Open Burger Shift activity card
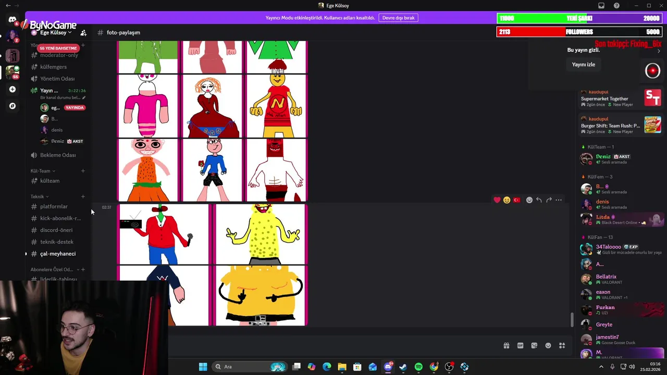The image size is (667, 375). pos(621,125)
